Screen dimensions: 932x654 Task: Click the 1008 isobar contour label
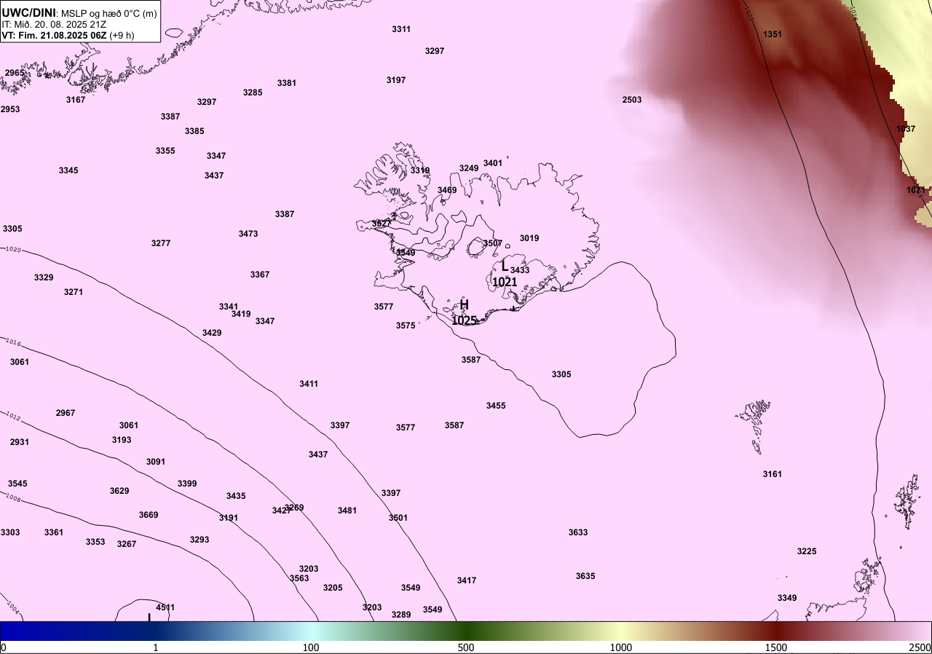(12, 498)
